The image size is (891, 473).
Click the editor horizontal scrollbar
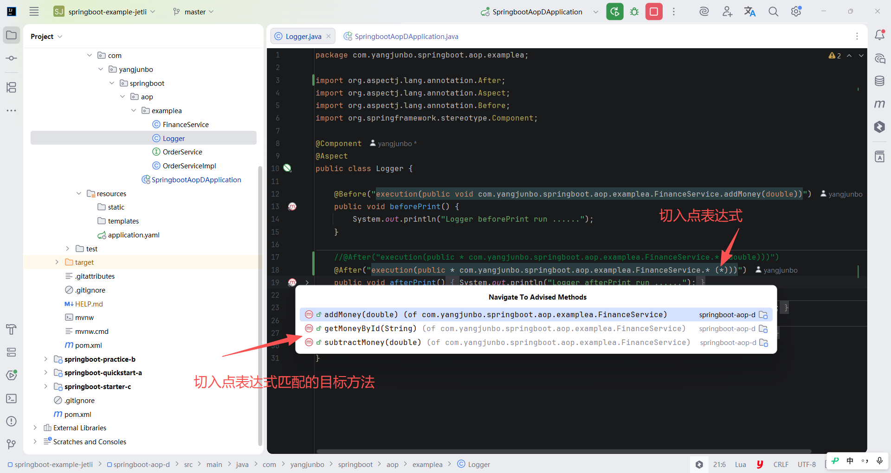tap(564, 451)
